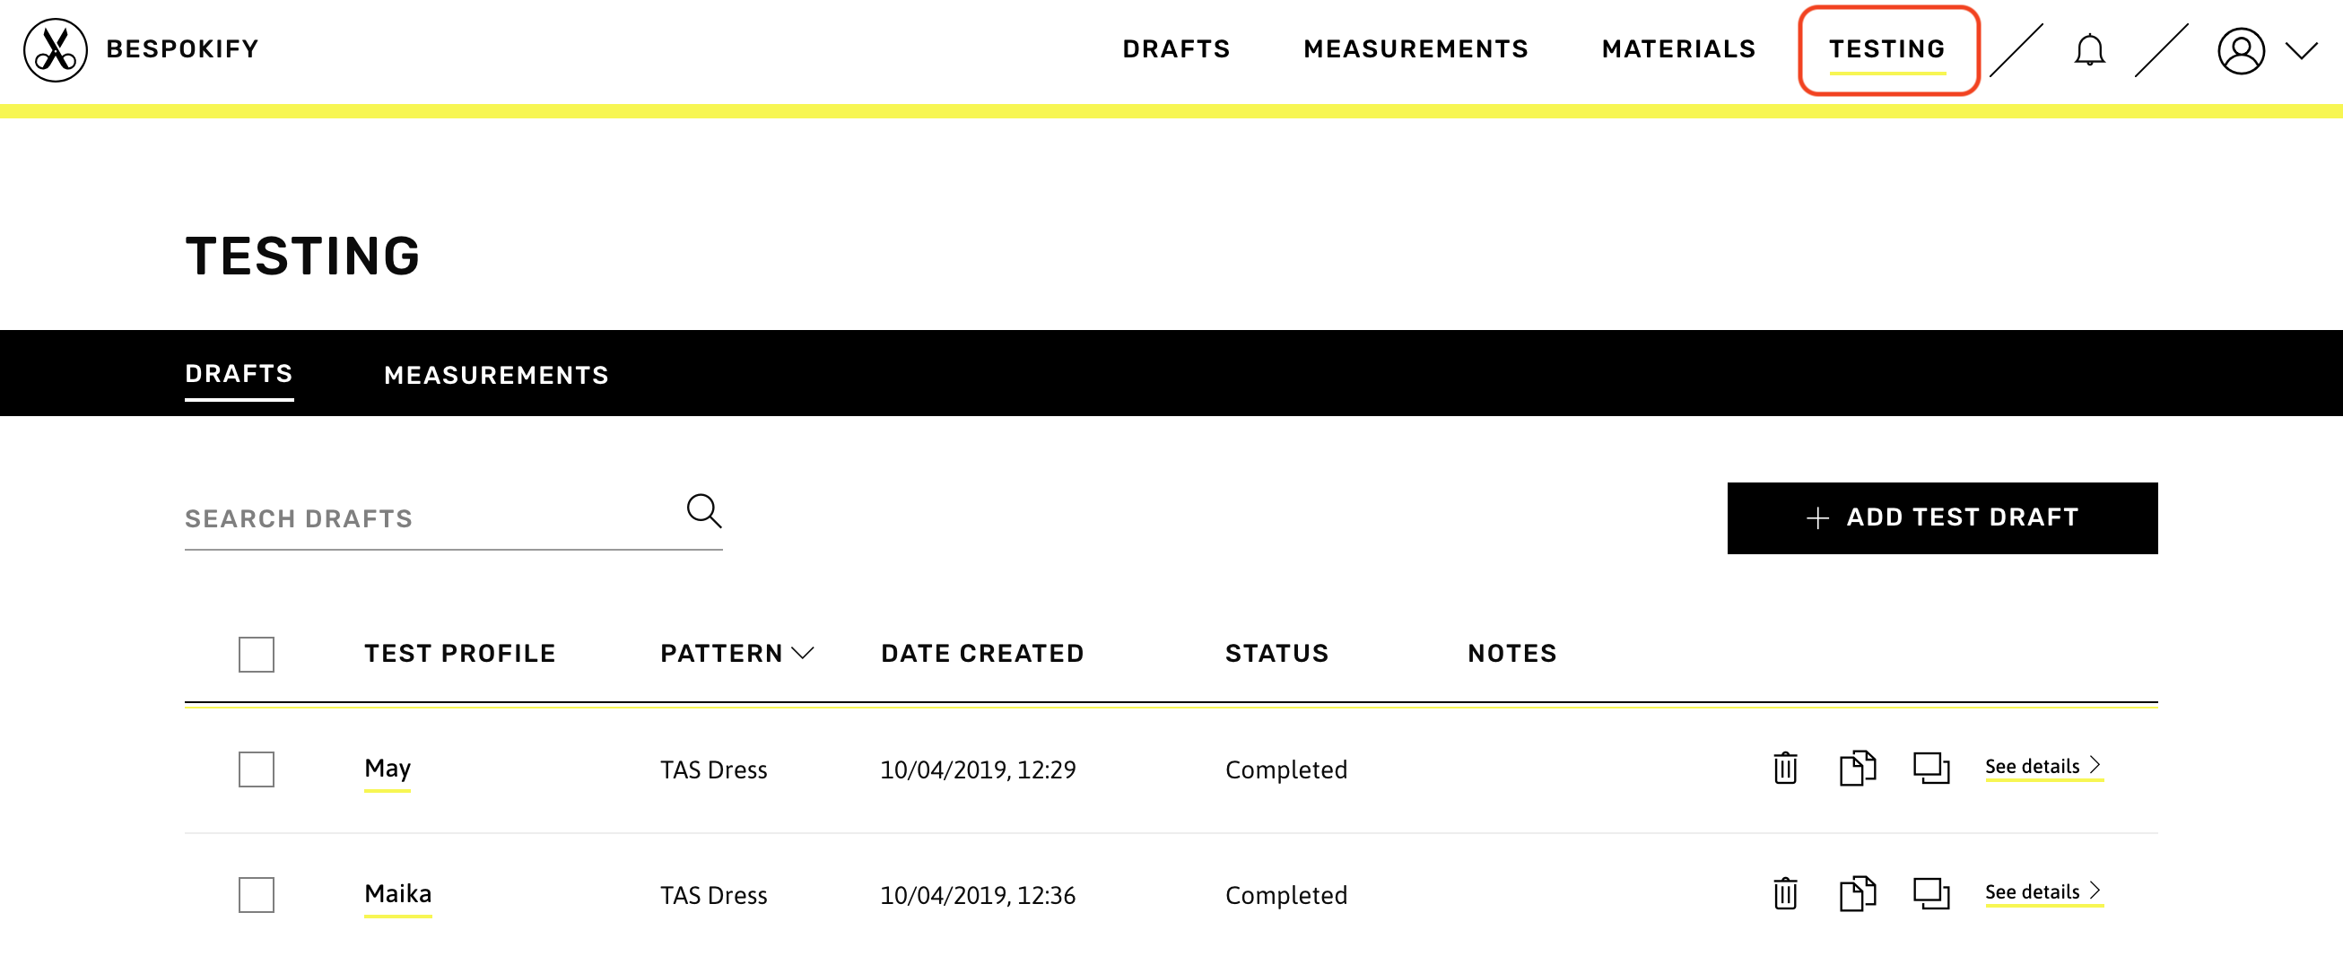Screen dimensions: 2343x956
Task: Switch to the Measurements sub-tab in black bar
Action: 496,375
